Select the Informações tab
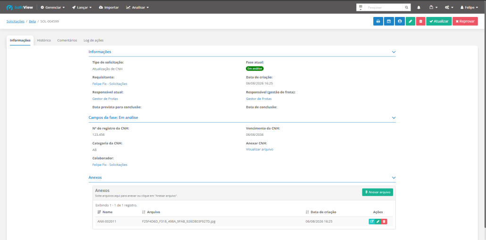Viewport: 486px width, 240px height. 20,40
